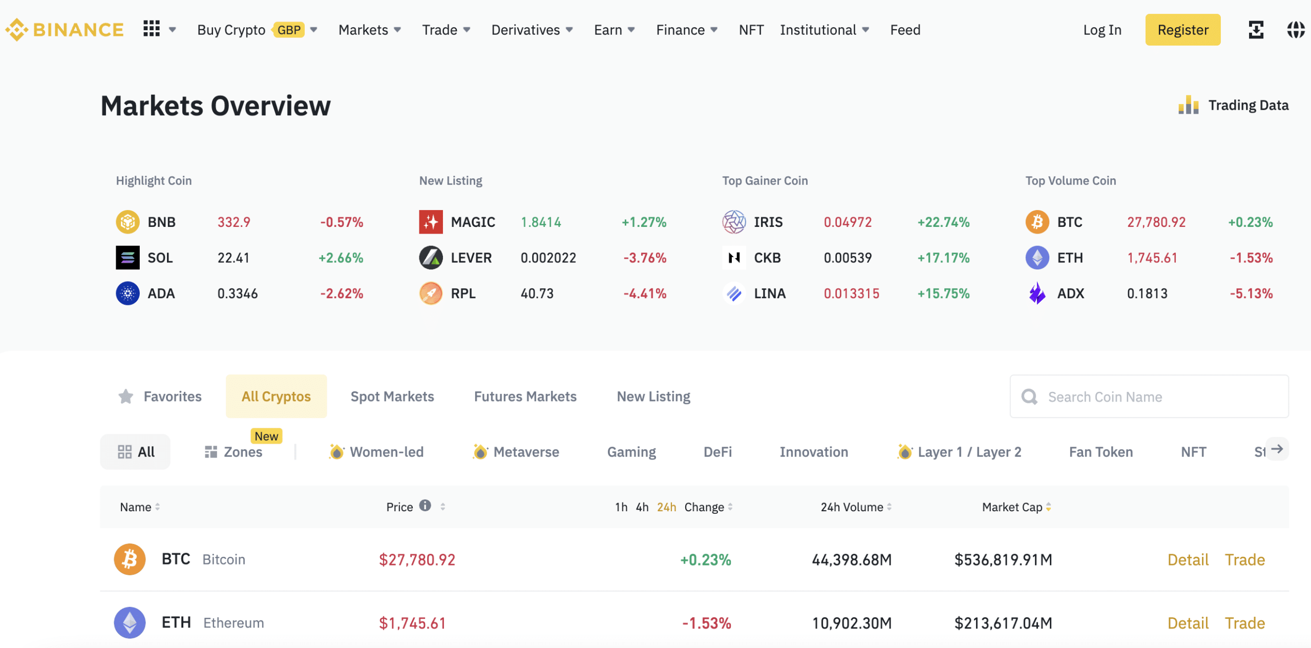Click the Register button
Image resolution: width=1311 pixels, height=648 pixels.
click(x=1183, y=28)
